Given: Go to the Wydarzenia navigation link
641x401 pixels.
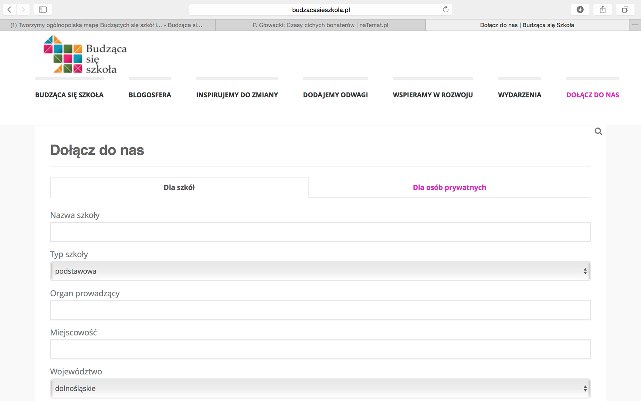Looking at the screenshot, I should click(x=519, y=95).
